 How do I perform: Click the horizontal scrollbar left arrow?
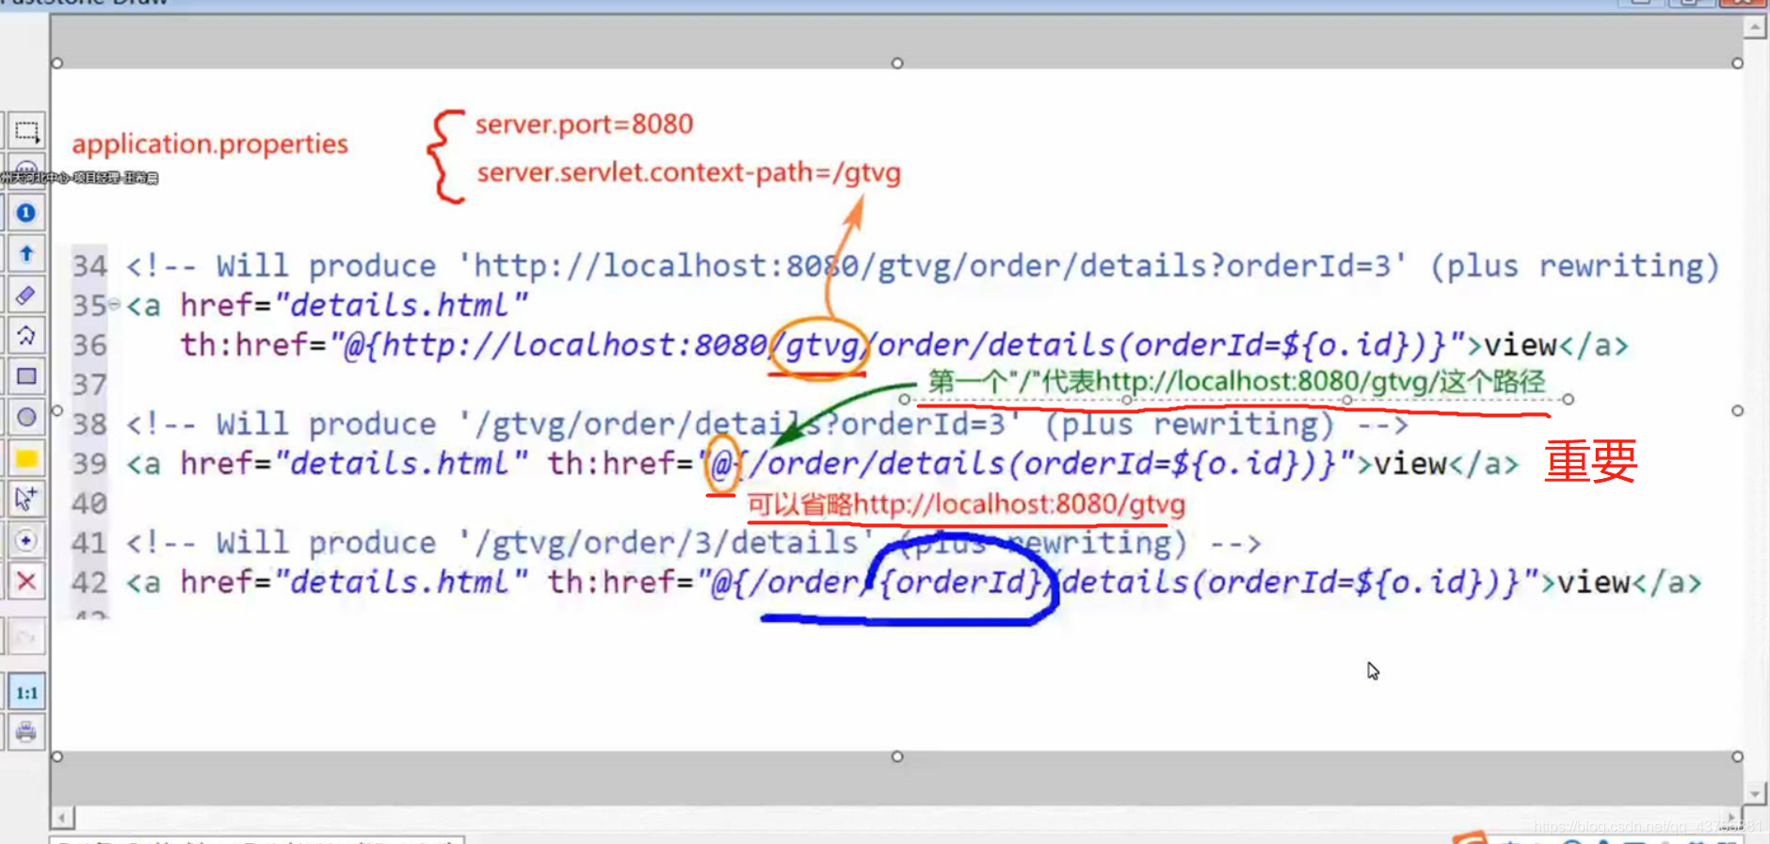pos(62,818)
